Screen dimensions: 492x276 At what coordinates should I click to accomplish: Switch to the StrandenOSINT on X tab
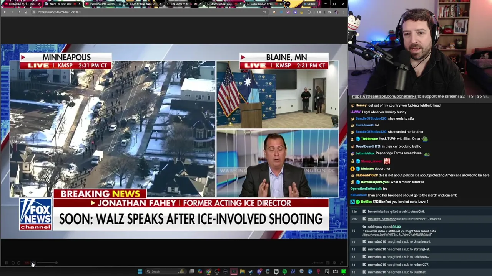(x=224, y=4)
